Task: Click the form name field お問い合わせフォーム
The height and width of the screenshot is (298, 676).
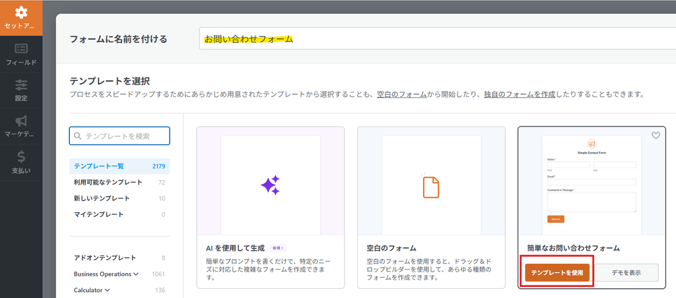Action: [x=437, y=39]
